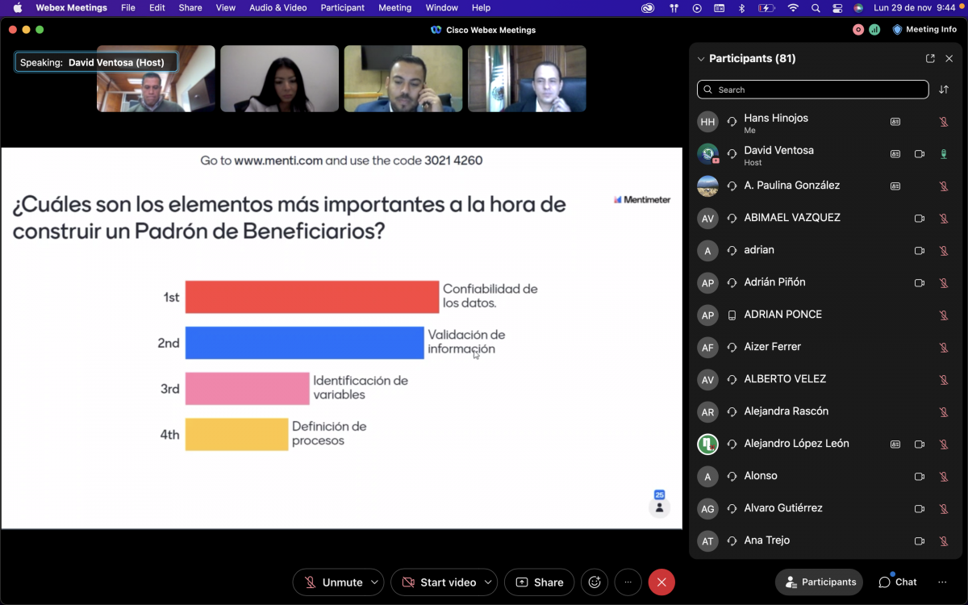Open the reactions emoji menu

tap(595, 582)
